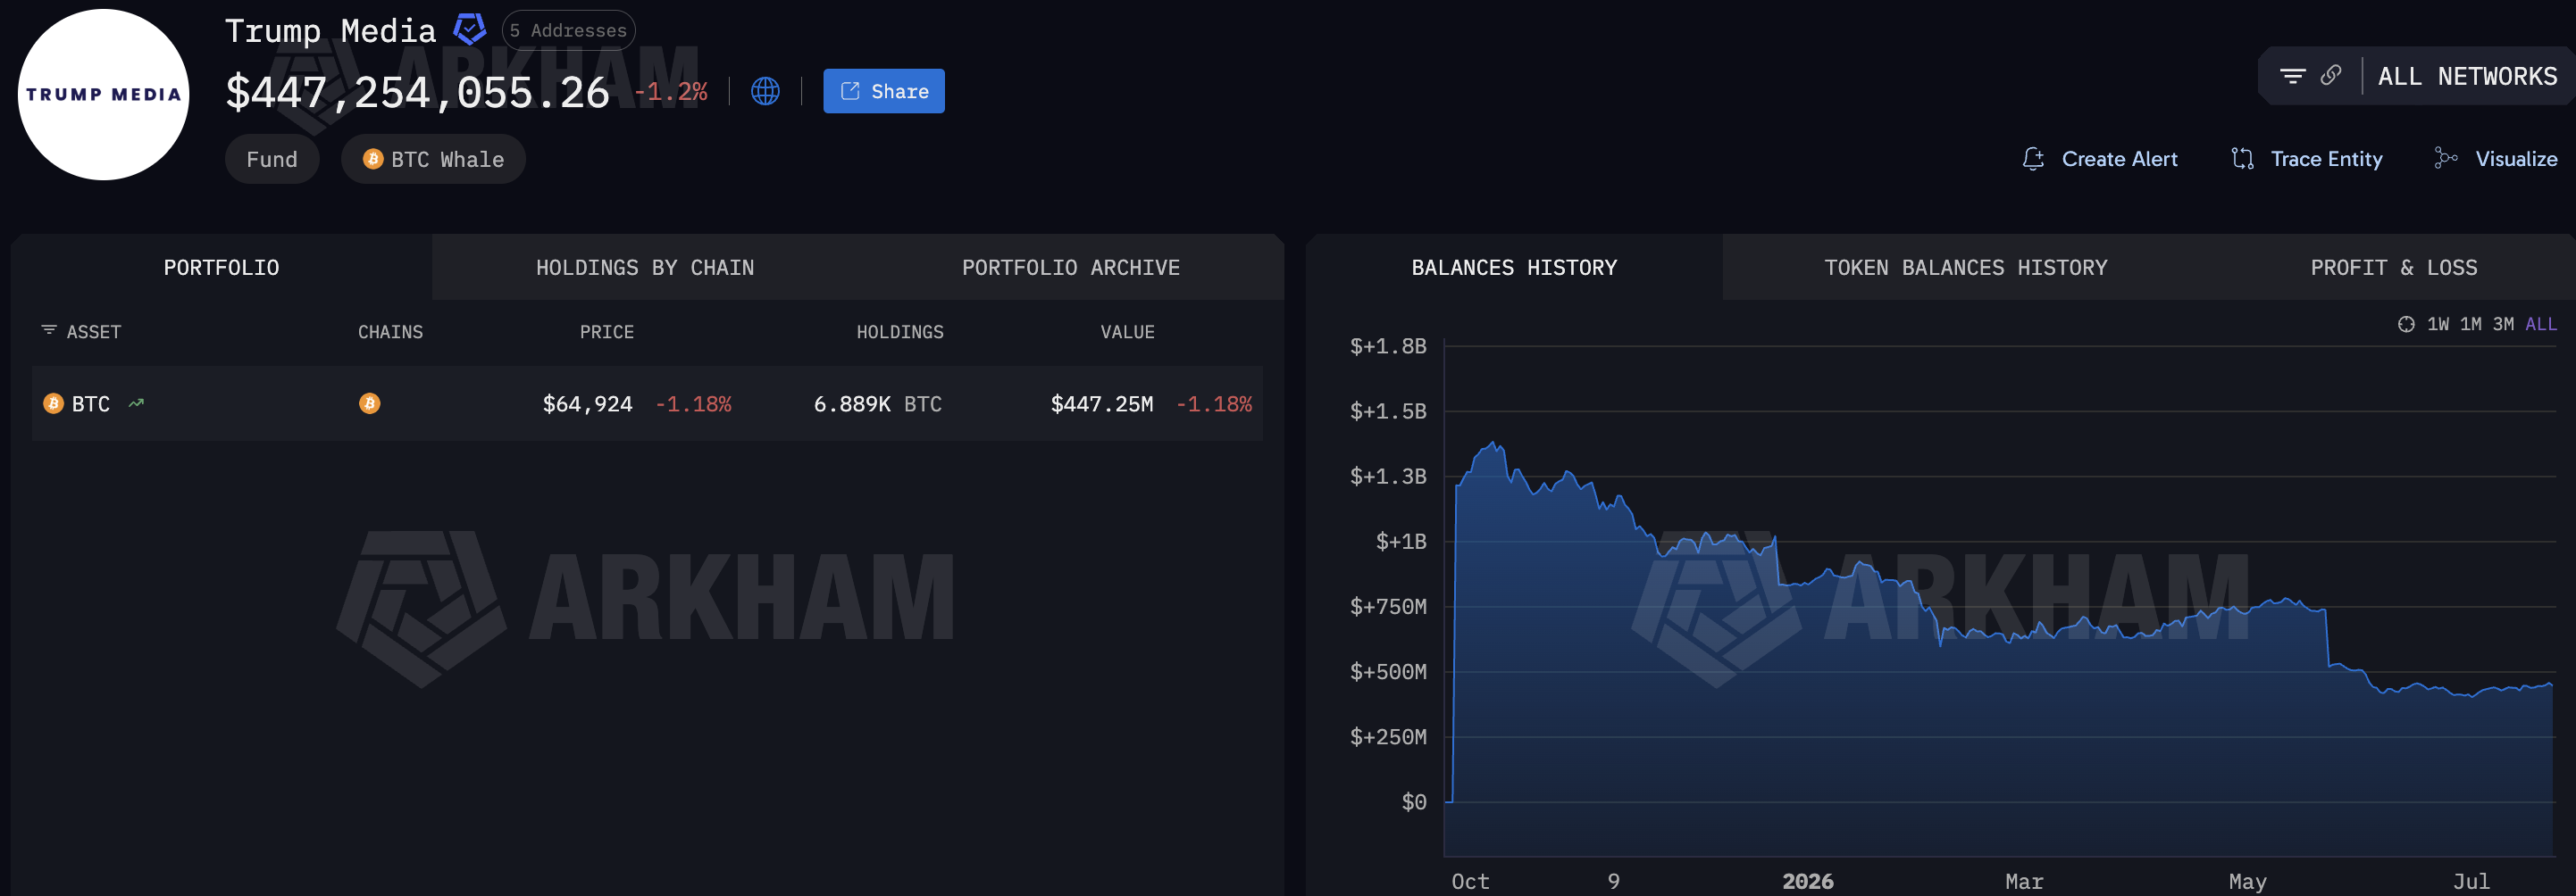This screenshot has height=896, width=2576.
Task: Click the Visualize graph icon
Action: (2446, 158)
